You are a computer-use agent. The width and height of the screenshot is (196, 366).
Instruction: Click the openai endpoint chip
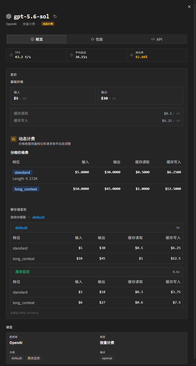pyautogui.click(x=107, y=358)
